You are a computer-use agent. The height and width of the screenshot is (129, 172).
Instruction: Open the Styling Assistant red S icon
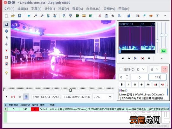[100, 16]
